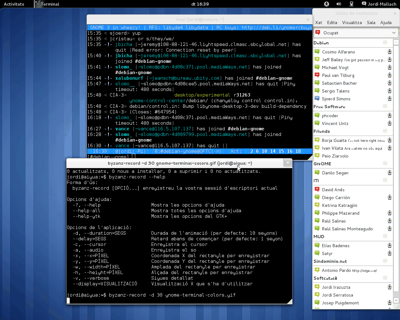Collapse the Sindominio.net contact group
Viewport: 400px width, 320px height.
click(385, 261)
